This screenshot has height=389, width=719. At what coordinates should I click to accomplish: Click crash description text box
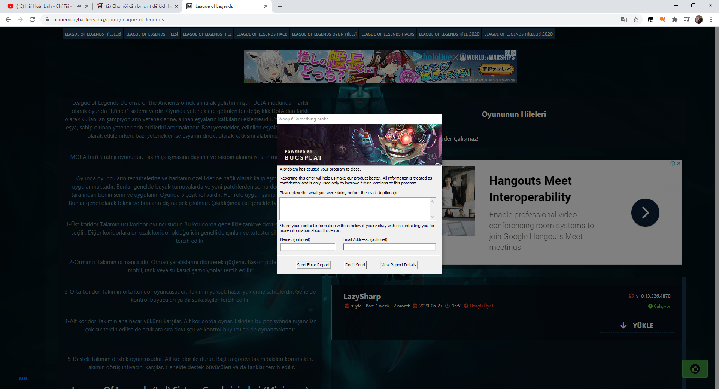click(355, 209)
